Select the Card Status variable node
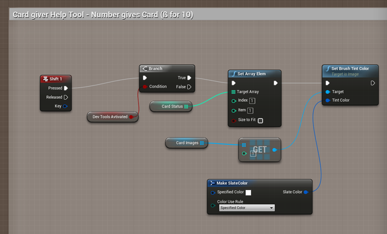This screenshot has width=387, height=234. [x=171, y=106]
